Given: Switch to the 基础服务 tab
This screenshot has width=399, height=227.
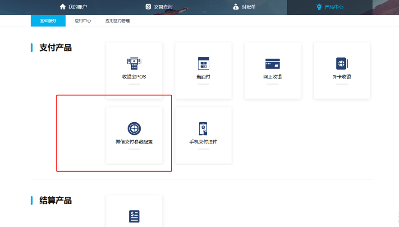Looking at the screenshot, I should [x=48, y=21].
